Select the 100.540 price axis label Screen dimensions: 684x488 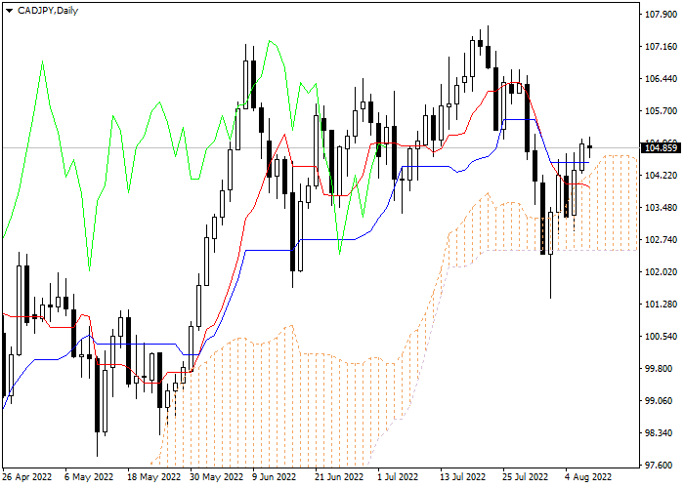pyautogui.click(x=661, y=337)
